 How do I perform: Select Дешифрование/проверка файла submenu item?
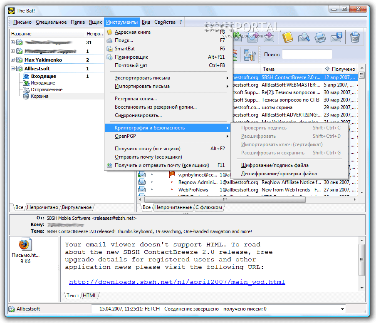(x=289, y=174)
